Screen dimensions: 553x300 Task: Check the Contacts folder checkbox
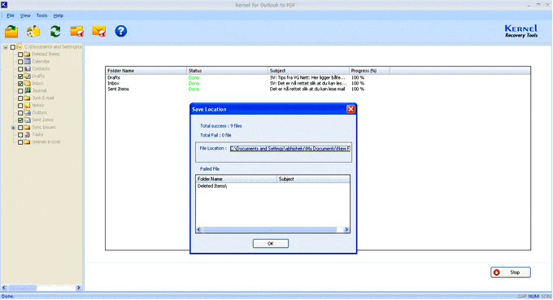[20, 69]
